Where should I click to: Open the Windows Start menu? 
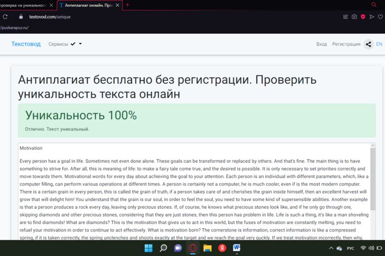click(148, 248)
